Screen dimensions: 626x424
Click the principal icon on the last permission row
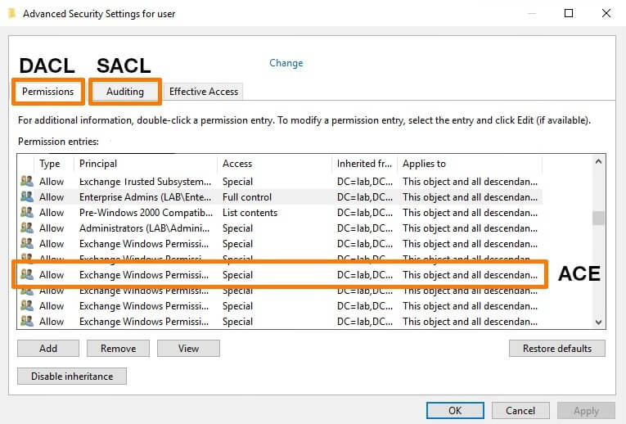point(27,322)
